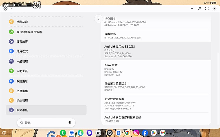Tap the home navigation button

199,133
